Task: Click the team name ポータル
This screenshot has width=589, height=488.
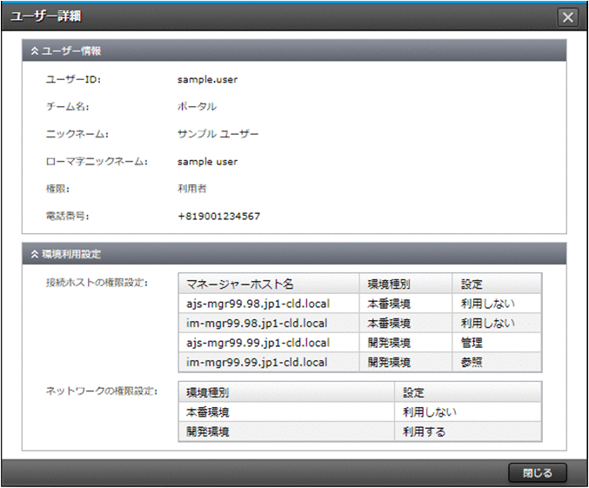Action: click(x=197, y=107)
